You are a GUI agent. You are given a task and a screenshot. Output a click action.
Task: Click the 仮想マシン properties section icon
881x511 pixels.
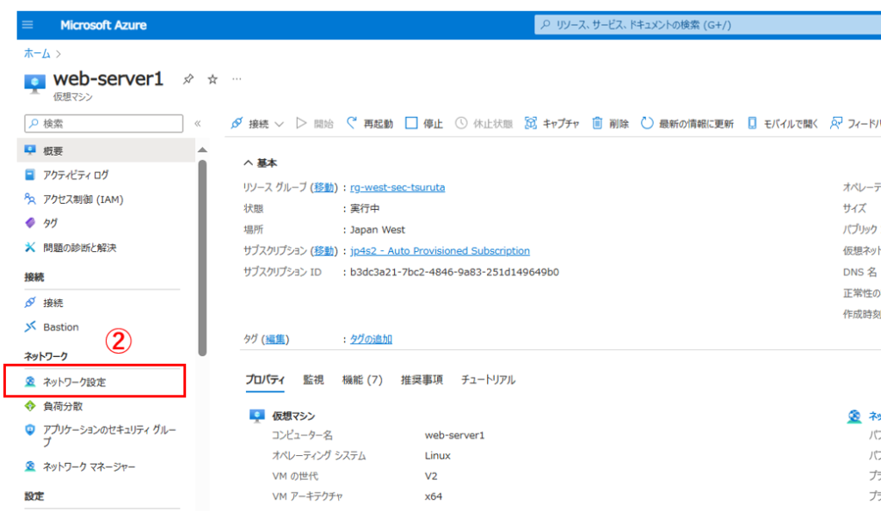click(x=256, y=416)
